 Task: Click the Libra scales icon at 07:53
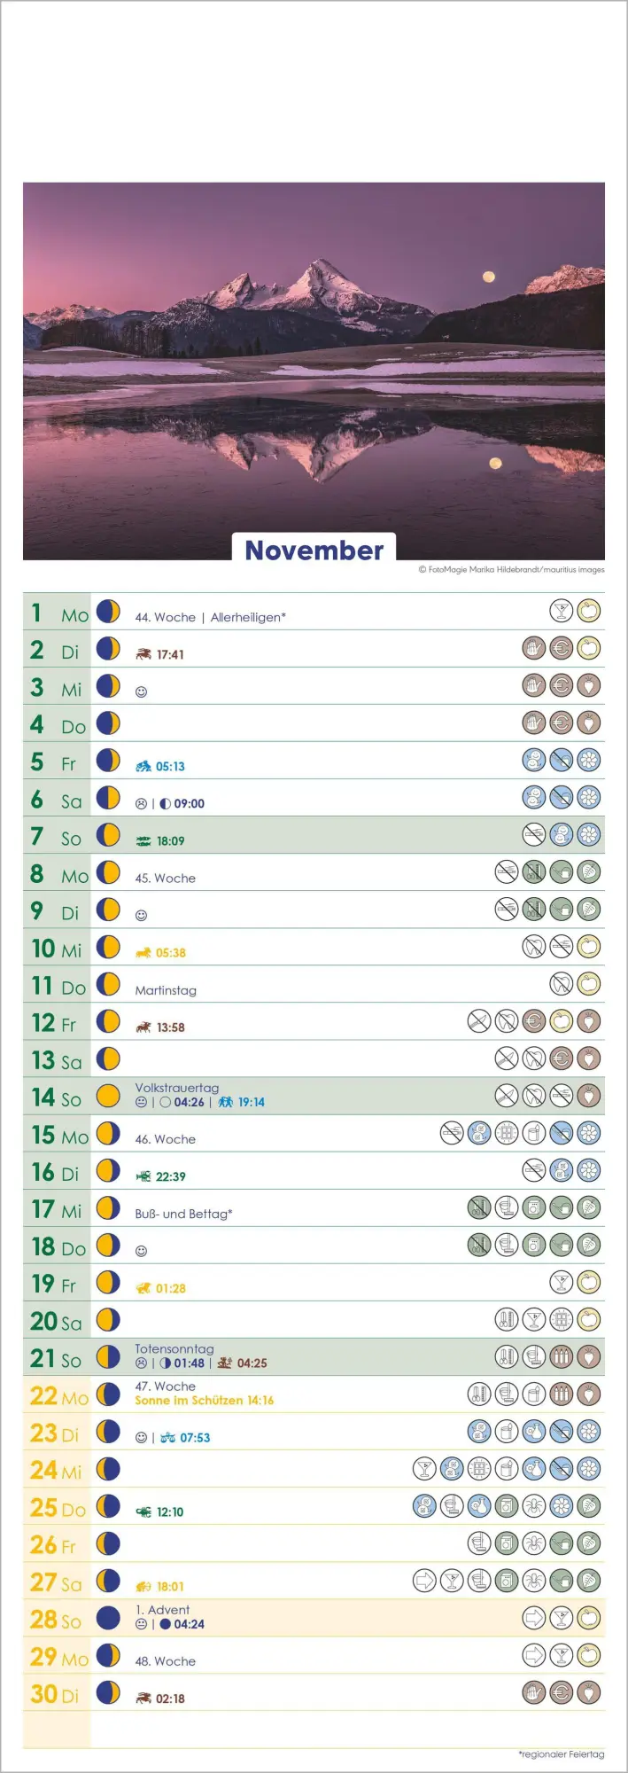click(x=168, y=1438)
